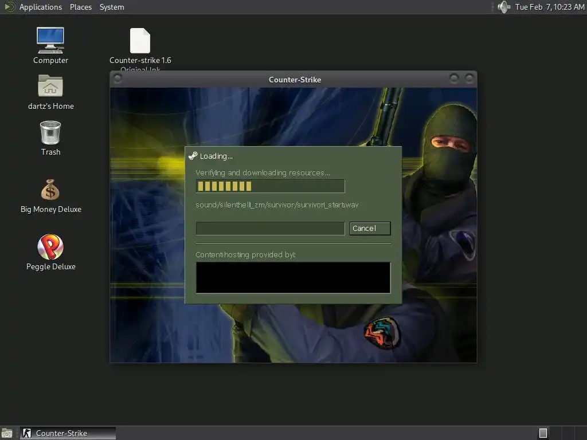Viewport: 587px width, 440px height.
Task: Minimize the Counter-Strike window
Action: pos(454,78)
